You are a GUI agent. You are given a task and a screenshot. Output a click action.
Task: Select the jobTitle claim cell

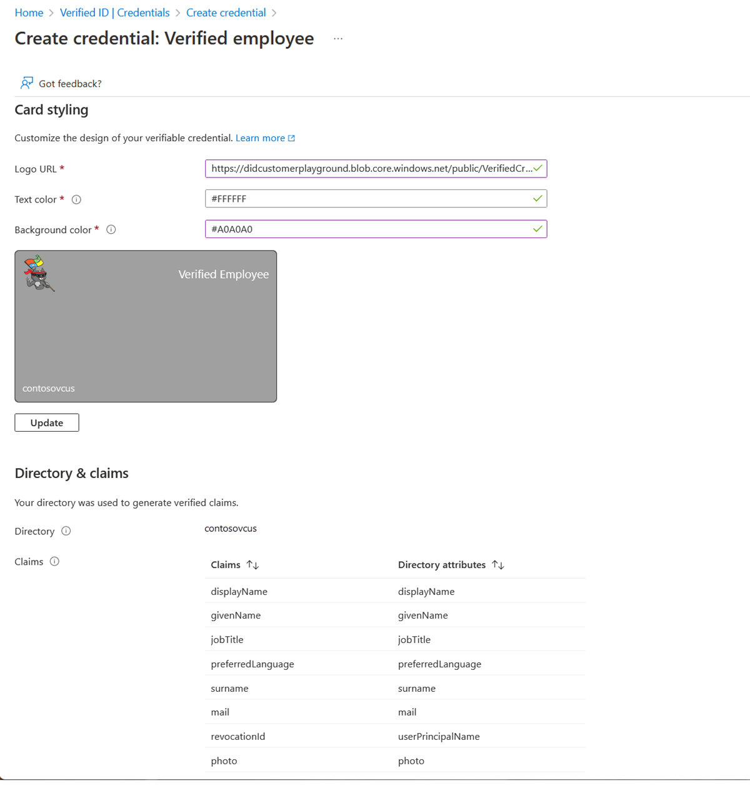[x=227, y=639]
